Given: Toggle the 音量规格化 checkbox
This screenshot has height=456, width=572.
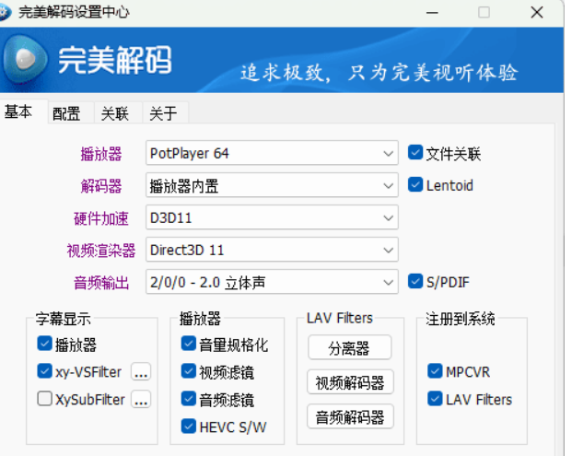Looking at the screenshot, I should click(189, 344).
